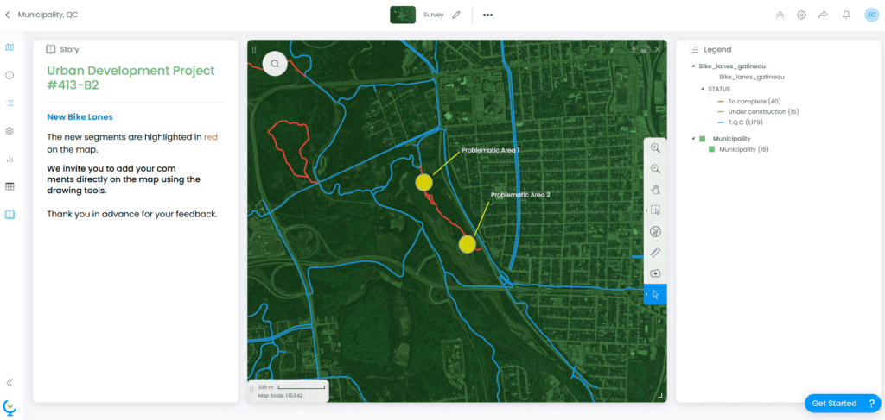Open notifications via the bell icon
Viewport: 885px width, 420px height.
coord(846,16)
